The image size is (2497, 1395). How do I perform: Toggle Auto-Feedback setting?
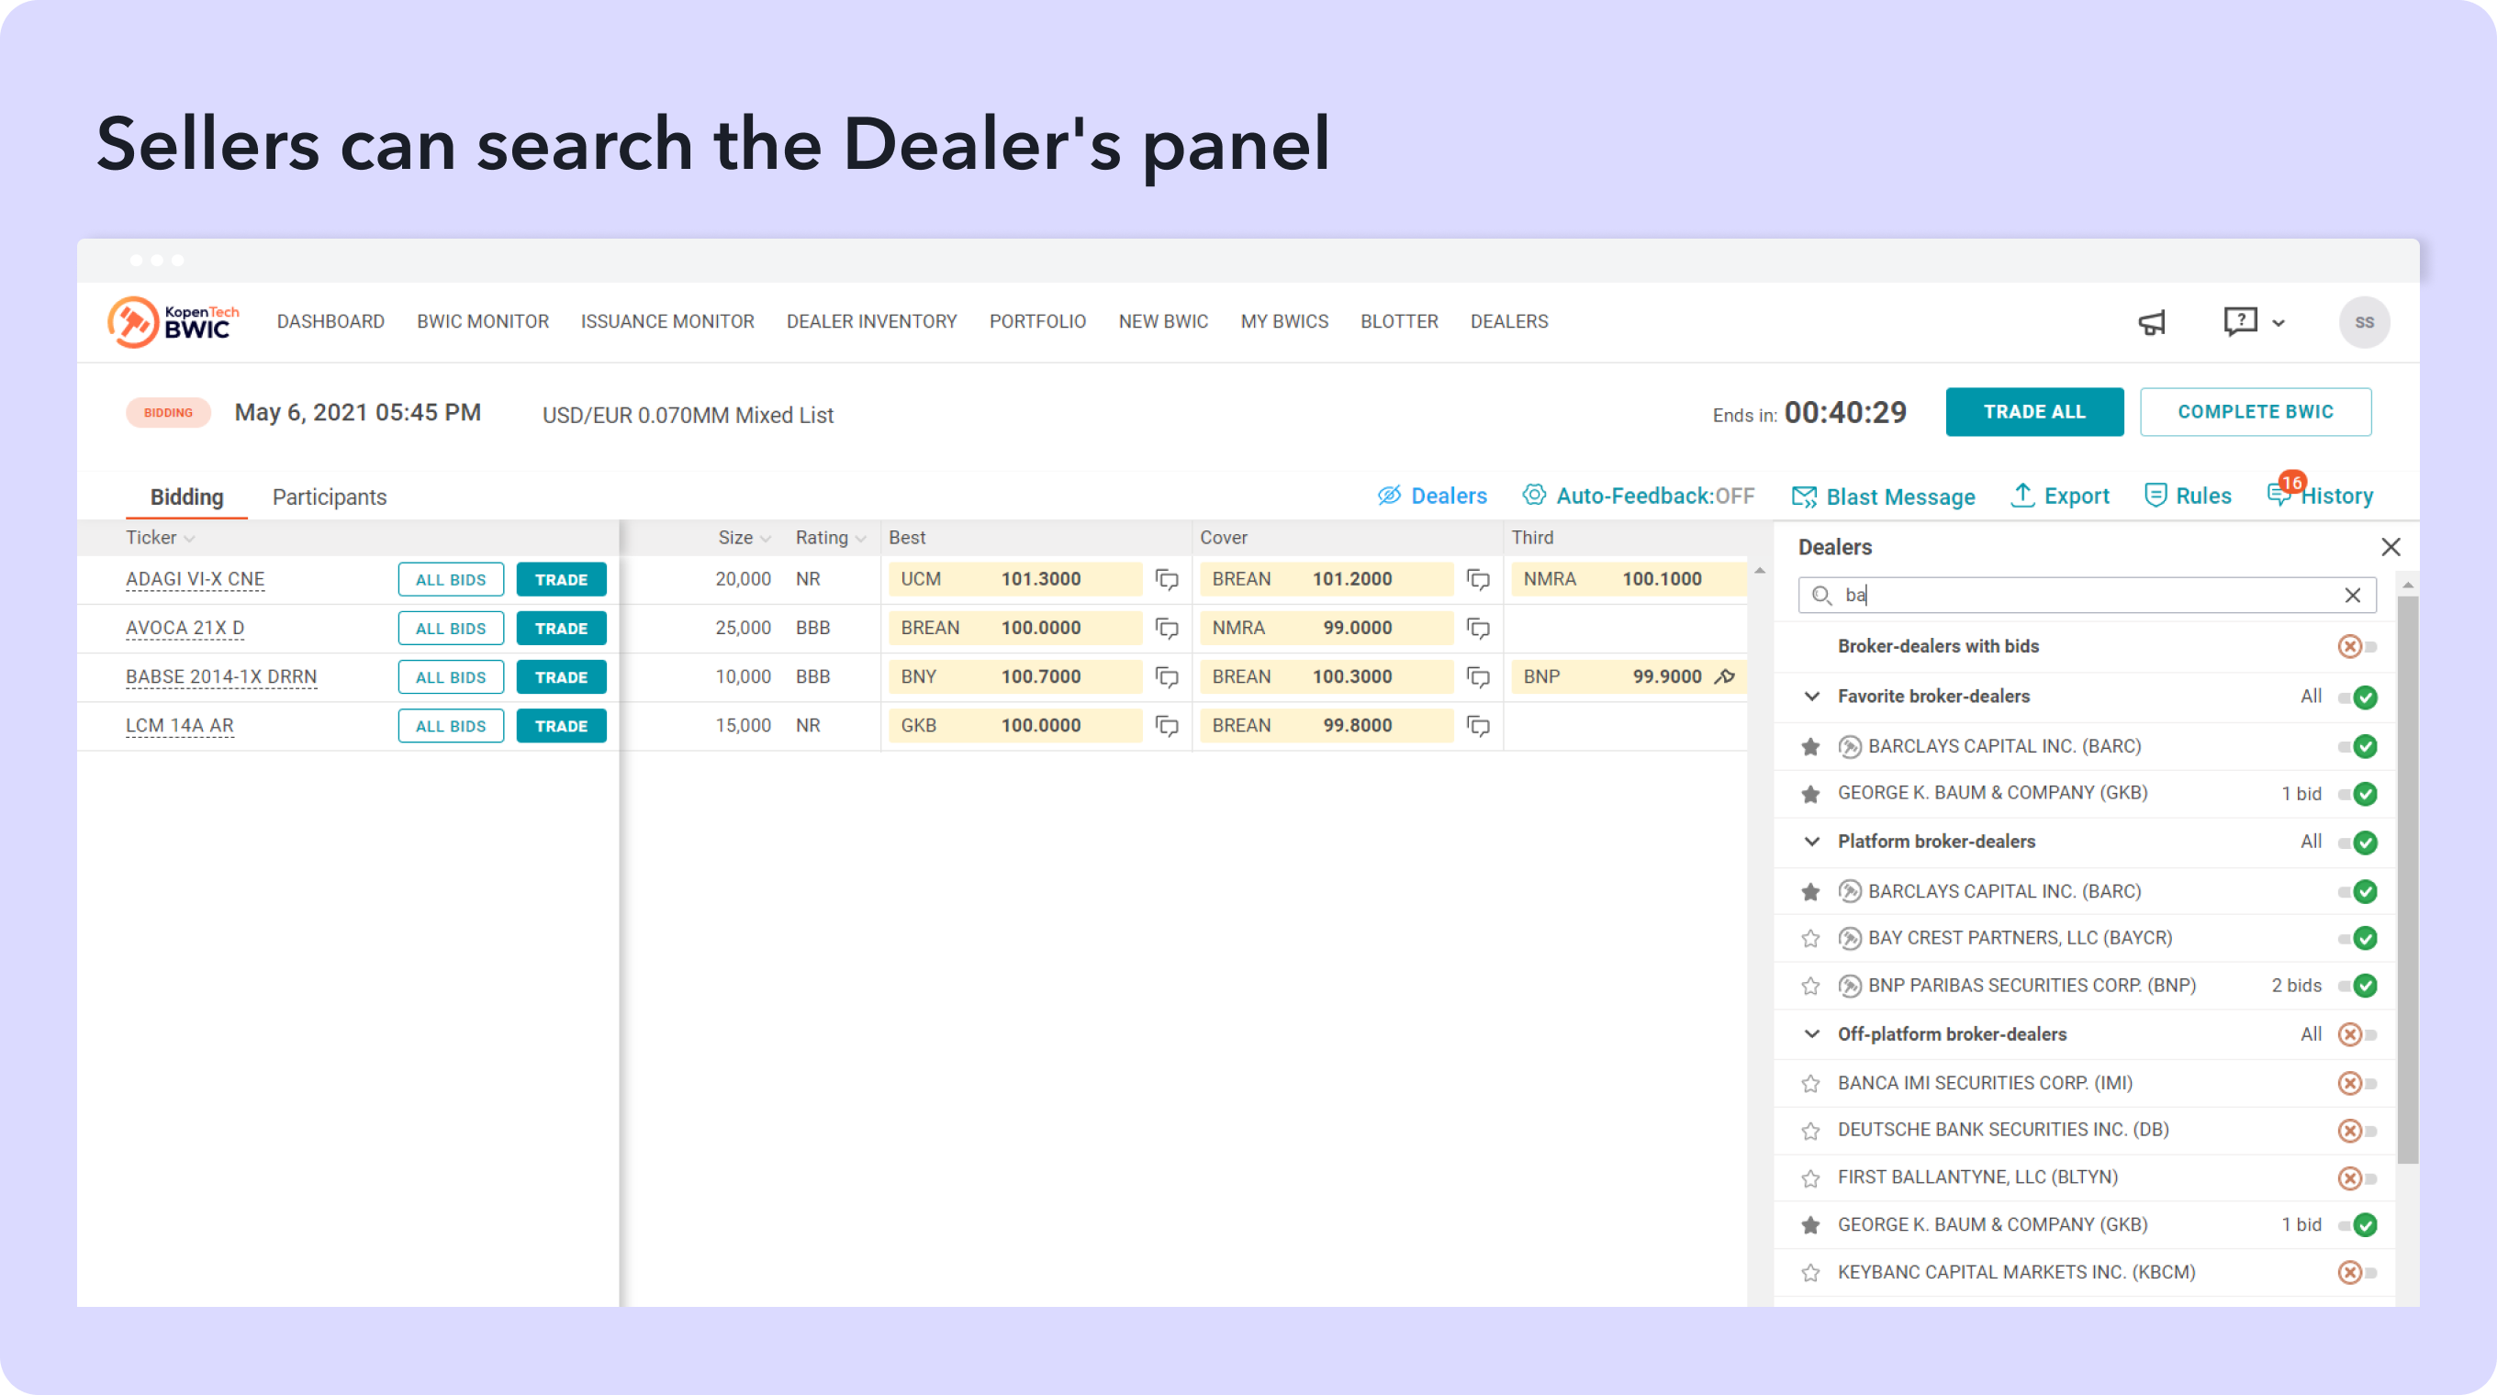coord(1638,496)
